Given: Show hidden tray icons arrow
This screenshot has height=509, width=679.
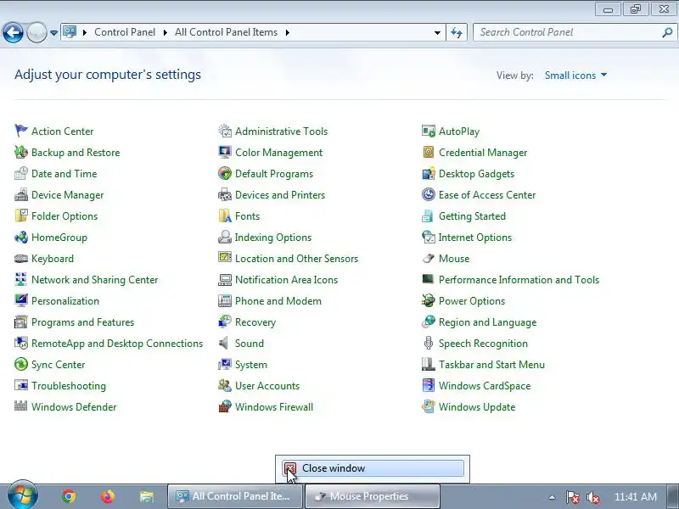Looking at the screenshot, I should [552, 497].
